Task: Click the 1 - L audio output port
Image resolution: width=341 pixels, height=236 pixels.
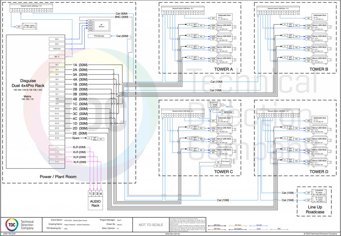Action: click(x=57, y=147)
